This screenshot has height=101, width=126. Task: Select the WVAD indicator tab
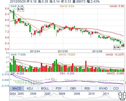coord(103,88)
